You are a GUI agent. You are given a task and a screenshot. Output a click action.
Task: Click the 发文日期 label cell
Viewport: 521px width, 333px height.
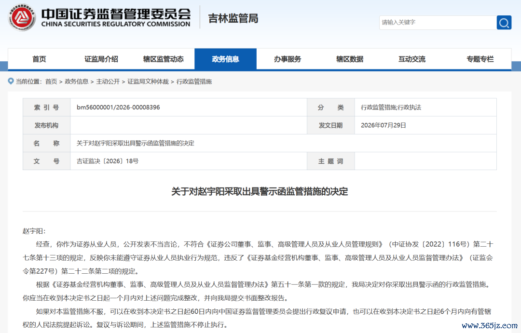330,125
